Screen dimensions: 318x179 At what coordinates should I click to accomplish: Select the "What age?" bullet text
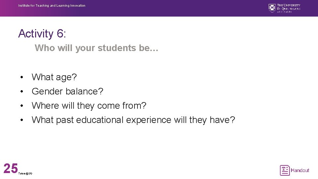(x=54, y=77)
